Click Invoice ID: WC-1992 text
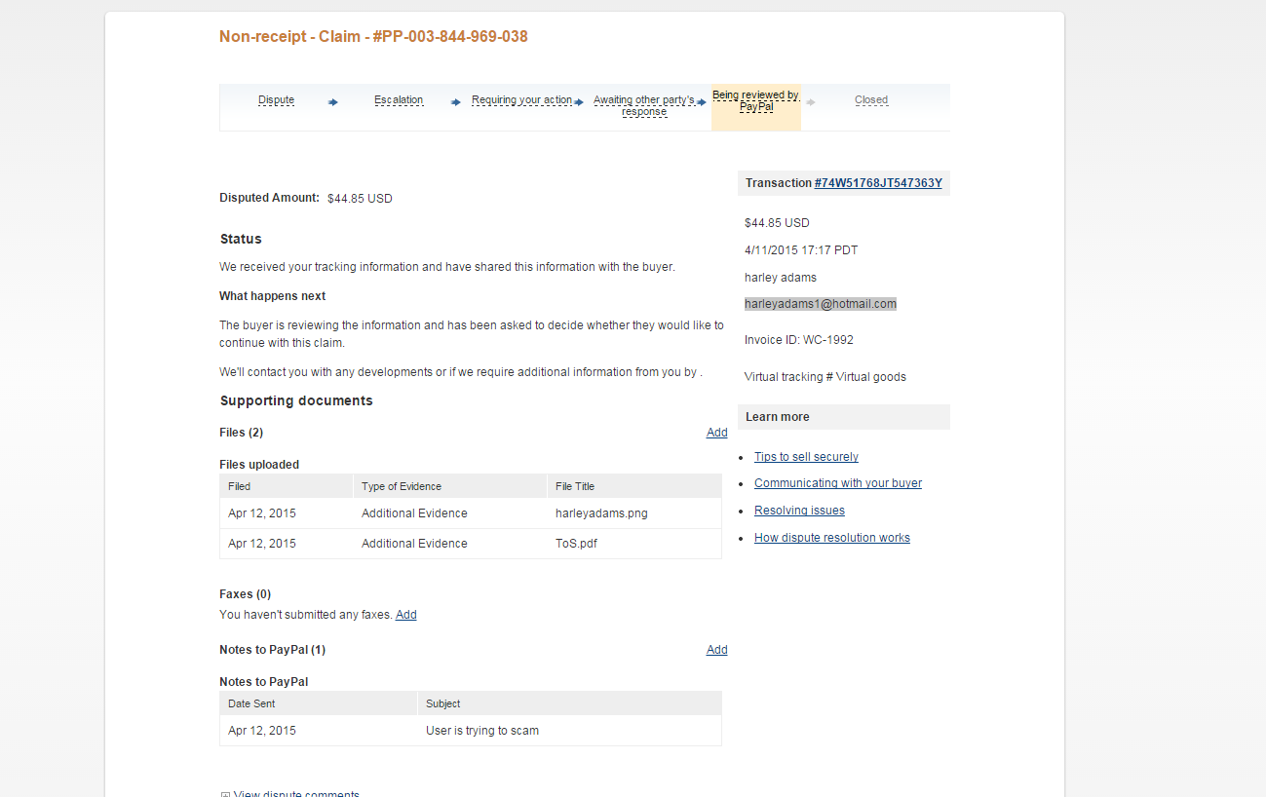The image size is (1266, 797). pos(799,340)
